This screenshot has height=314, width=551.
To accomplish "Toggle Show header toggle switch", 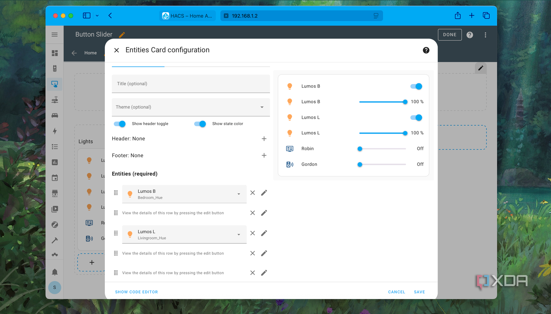I will click(x=120, y=124).
